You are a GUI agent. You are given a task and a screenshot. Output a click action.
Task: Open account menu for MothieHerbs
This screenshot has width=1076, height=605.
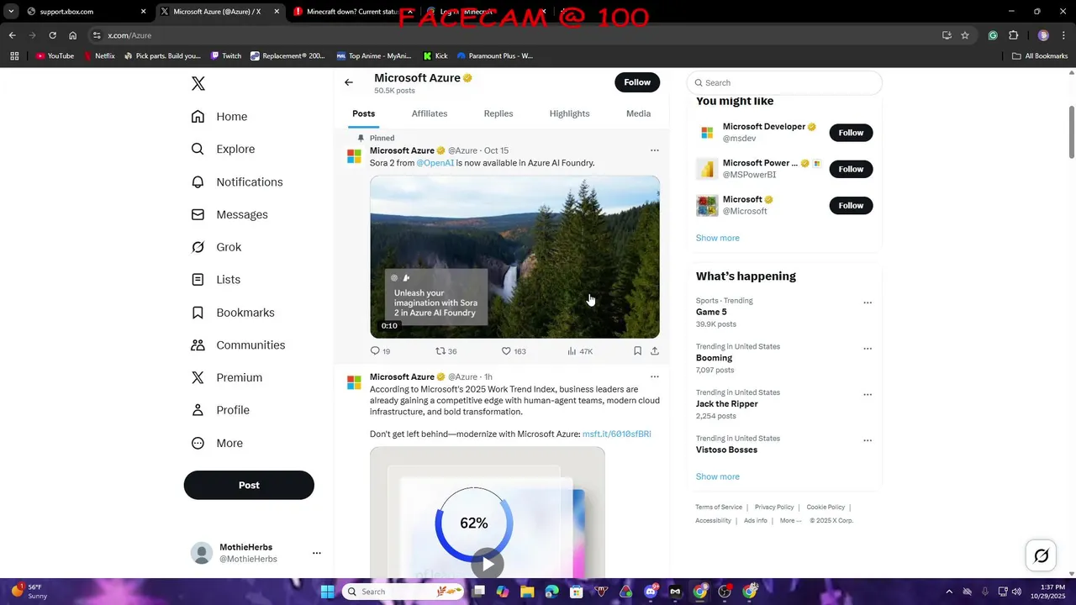click(x=316, y=553)
